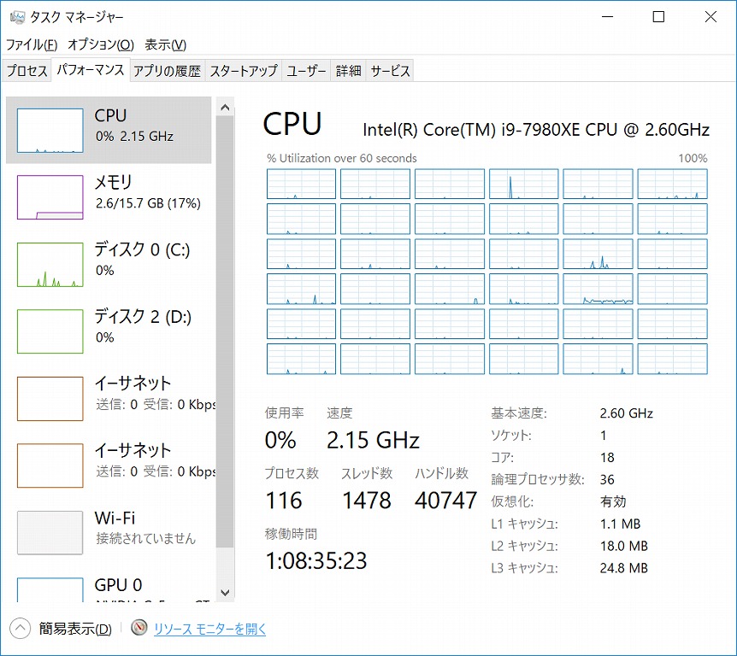Select the ディスク 2 (D:) graph icon
Viewport: 737px width, 656px height.
(50, 331)
